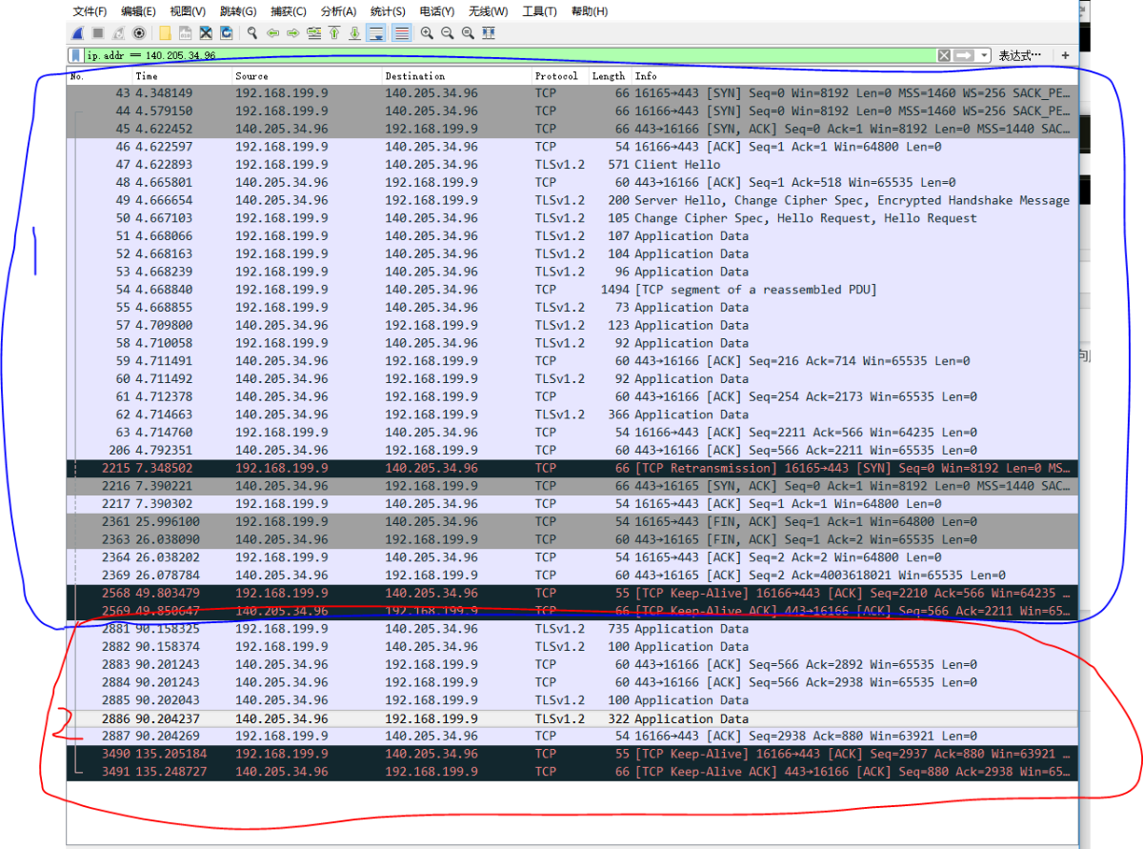Select packet 3491 Keep-Alive ACK row
The height and width of the screenshot is (849, 1143).
click(x=572, y=772)
